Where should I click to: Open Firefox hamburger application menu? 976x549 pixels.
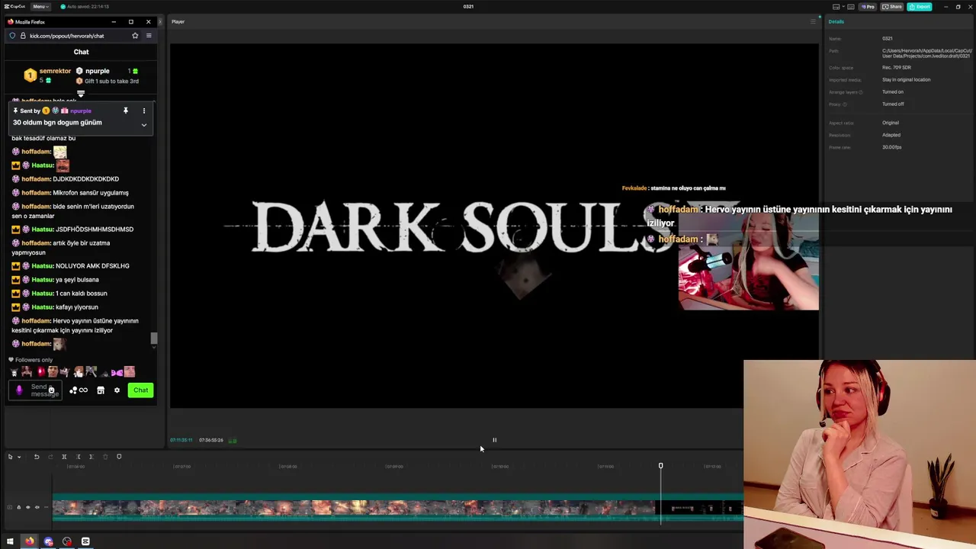click(149, 36)
